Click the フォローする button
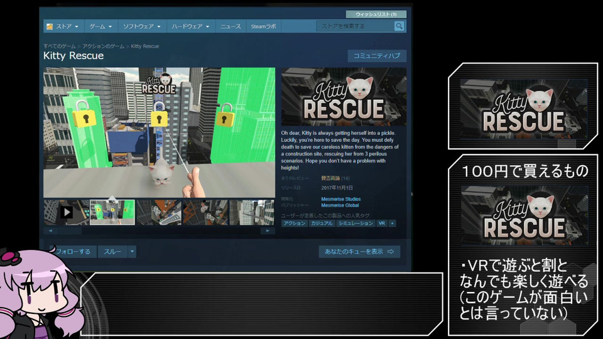603x339 pixels. (73, 252)
